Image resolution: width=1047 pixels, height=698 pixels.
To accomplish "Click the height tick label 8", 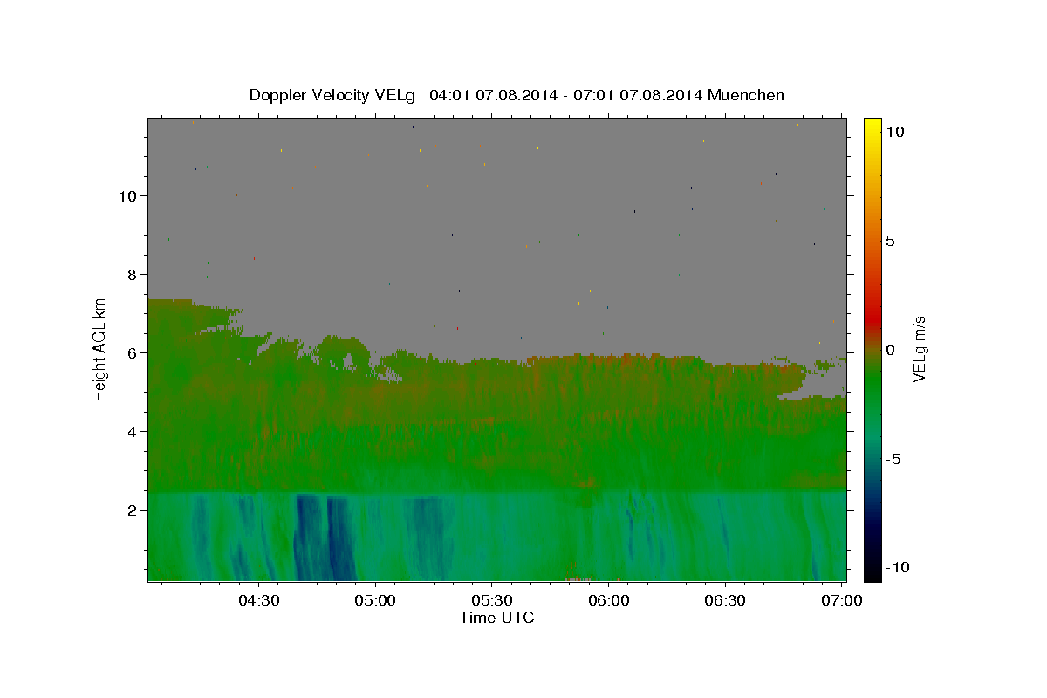I will coord(133,275).
